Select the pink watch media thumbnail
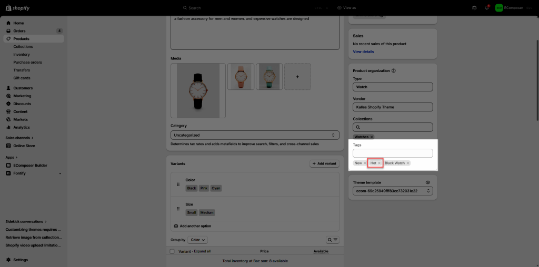 tap(241, 77)
